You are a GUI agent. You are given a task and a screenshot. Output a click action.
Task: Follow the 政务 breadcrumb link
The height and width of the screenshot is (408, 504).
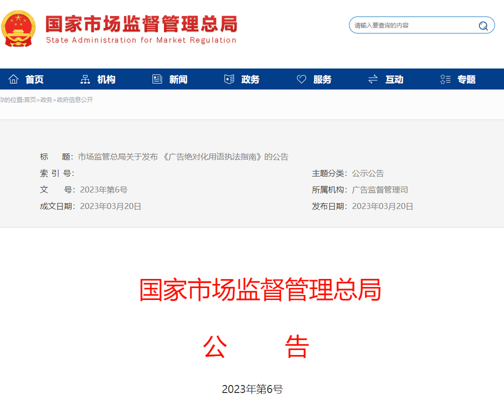click(x=46, y=100)
